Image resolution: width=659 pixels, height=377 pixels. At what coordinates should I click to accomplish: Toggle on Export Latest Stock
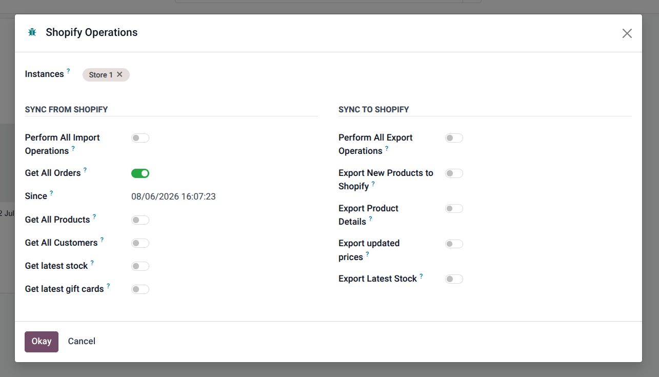454,279
